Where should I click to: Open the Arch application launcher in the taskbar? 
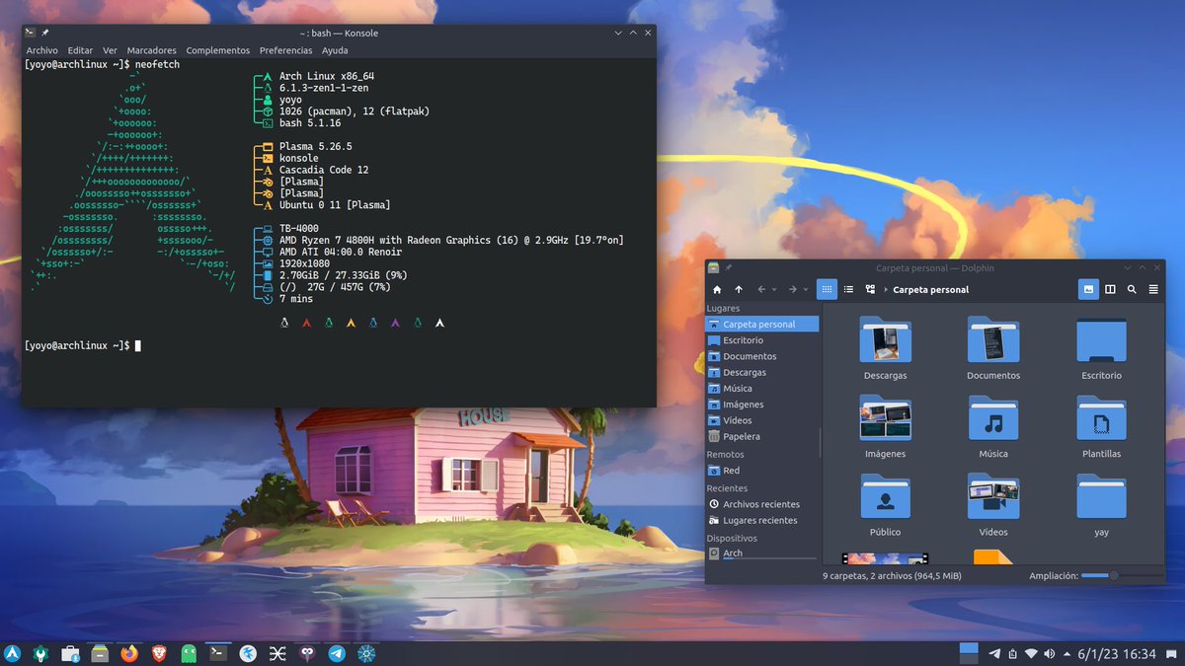pos(12,653)
